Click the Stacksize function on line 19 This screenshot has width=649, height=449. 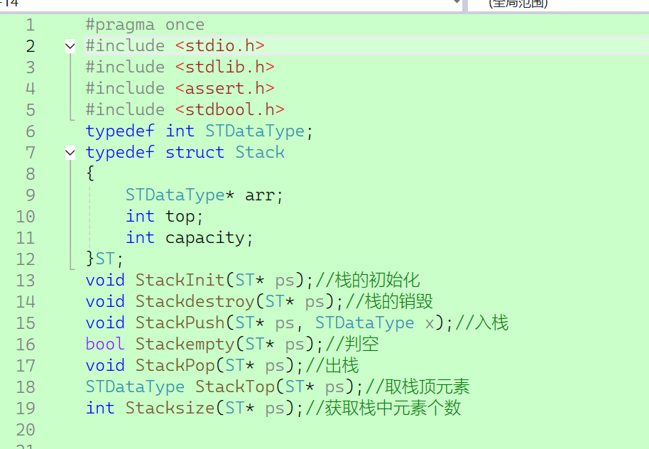170,408
